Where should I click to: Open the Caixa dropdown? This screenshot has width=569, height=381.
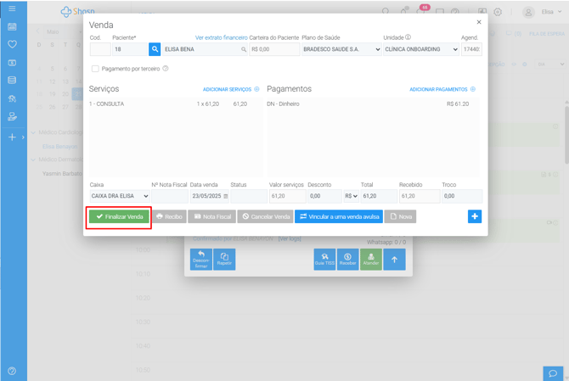pos(119,196)
